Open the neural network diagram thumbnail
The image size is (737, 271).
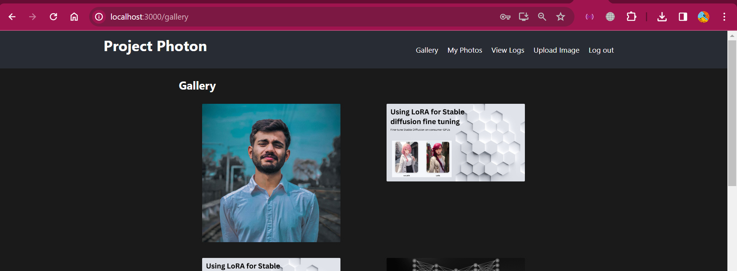coord(456,264)
